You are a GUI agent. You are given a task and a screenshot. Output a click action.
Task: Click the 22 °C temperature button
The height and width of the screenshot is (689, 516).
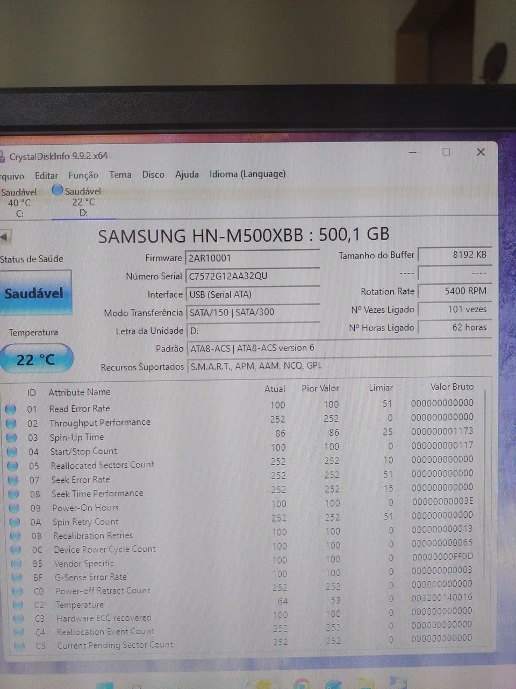[35, 359]
